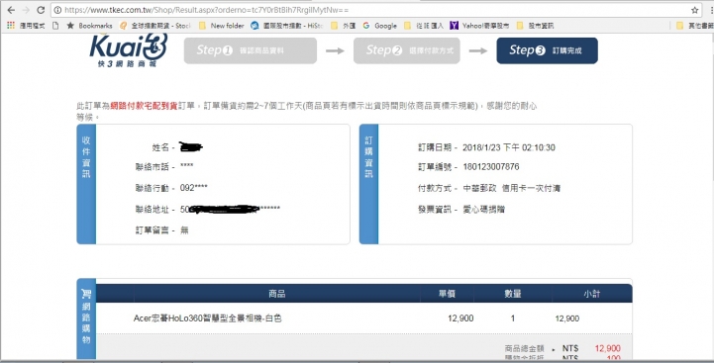The image size is (714, 363).
Task: Open the Yahoo bookmark
Action: point(479,26)
